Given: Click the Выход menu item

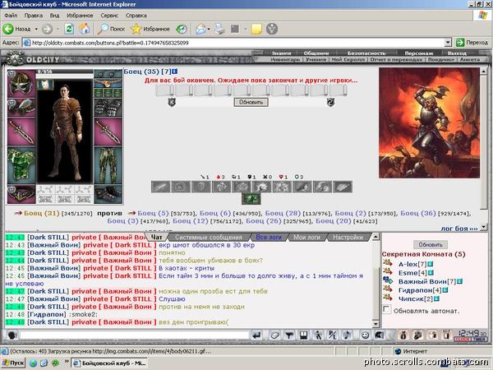Looking at the screenshot, I should tap(457, 53).
